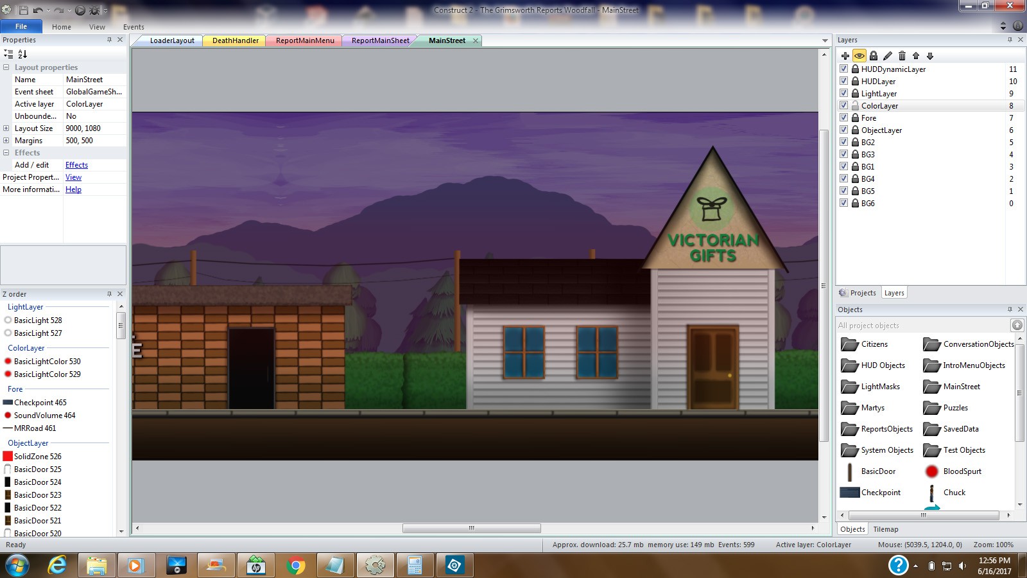
Task: Open the Events ribbon tab
Action: pos(134,27)
